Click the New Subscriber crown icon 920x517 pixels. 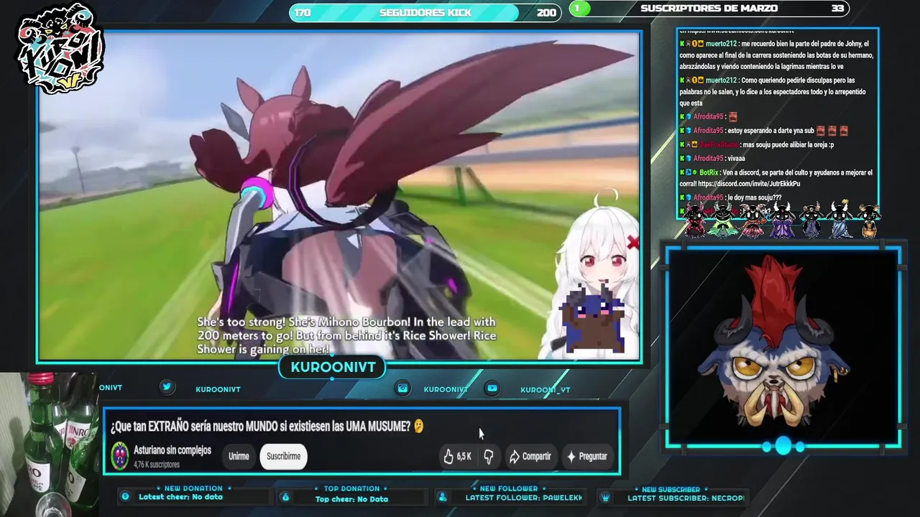(605, 497)
